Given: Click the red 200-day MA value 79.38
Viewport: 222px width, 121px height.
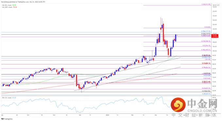Looking at the screenshot, I should pyautogui.click(x=15, y=7).
